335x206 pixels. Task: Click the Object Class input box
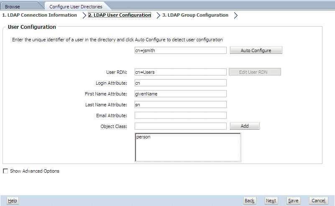180,126
